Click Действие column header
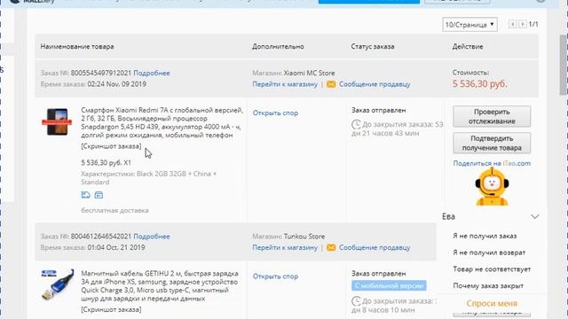568x319 pixels. pyautogui.click(x=468, y=47)
